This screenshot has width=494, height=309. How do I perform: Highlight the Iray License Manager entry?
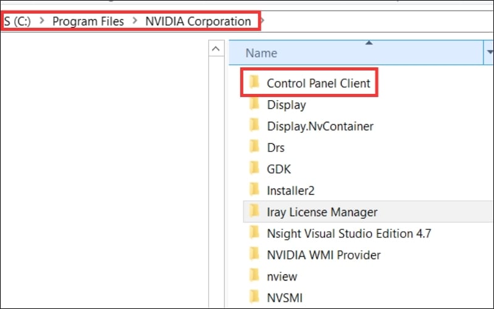point(322,211)
